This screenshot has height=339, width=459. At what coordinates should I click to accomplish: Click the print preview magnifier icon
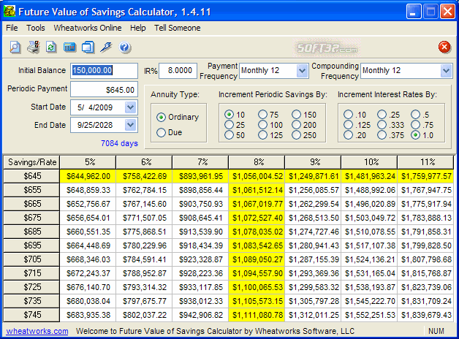pos(15,47)
